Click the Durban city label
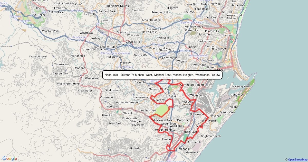The image size is (308, 162). coord(216,70)
